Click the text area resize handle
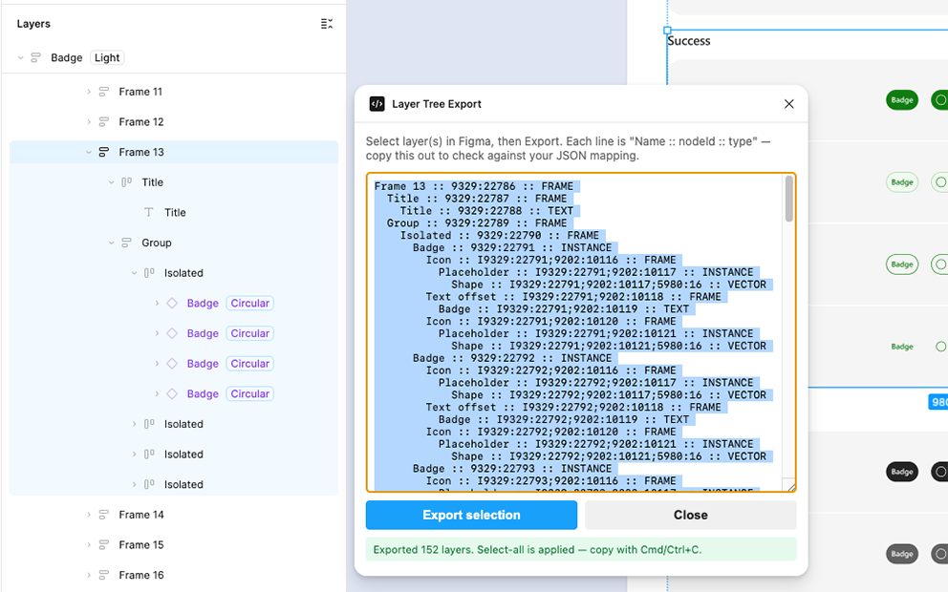Screen dimensions: 948x592 [789, 486]
